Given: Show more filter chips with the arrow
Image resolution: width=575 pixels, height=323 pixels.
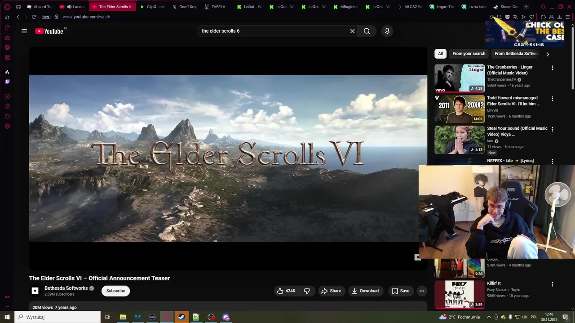Looking at the screenshot, I should tap(548, 54).
